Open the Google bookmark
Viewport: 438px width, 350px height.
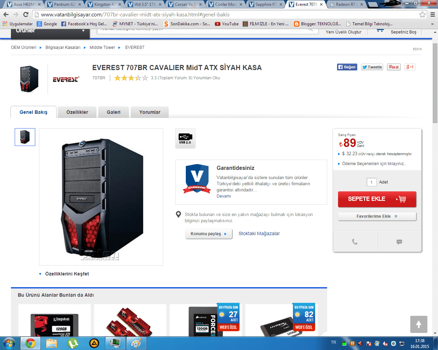[x=47, y=24]
